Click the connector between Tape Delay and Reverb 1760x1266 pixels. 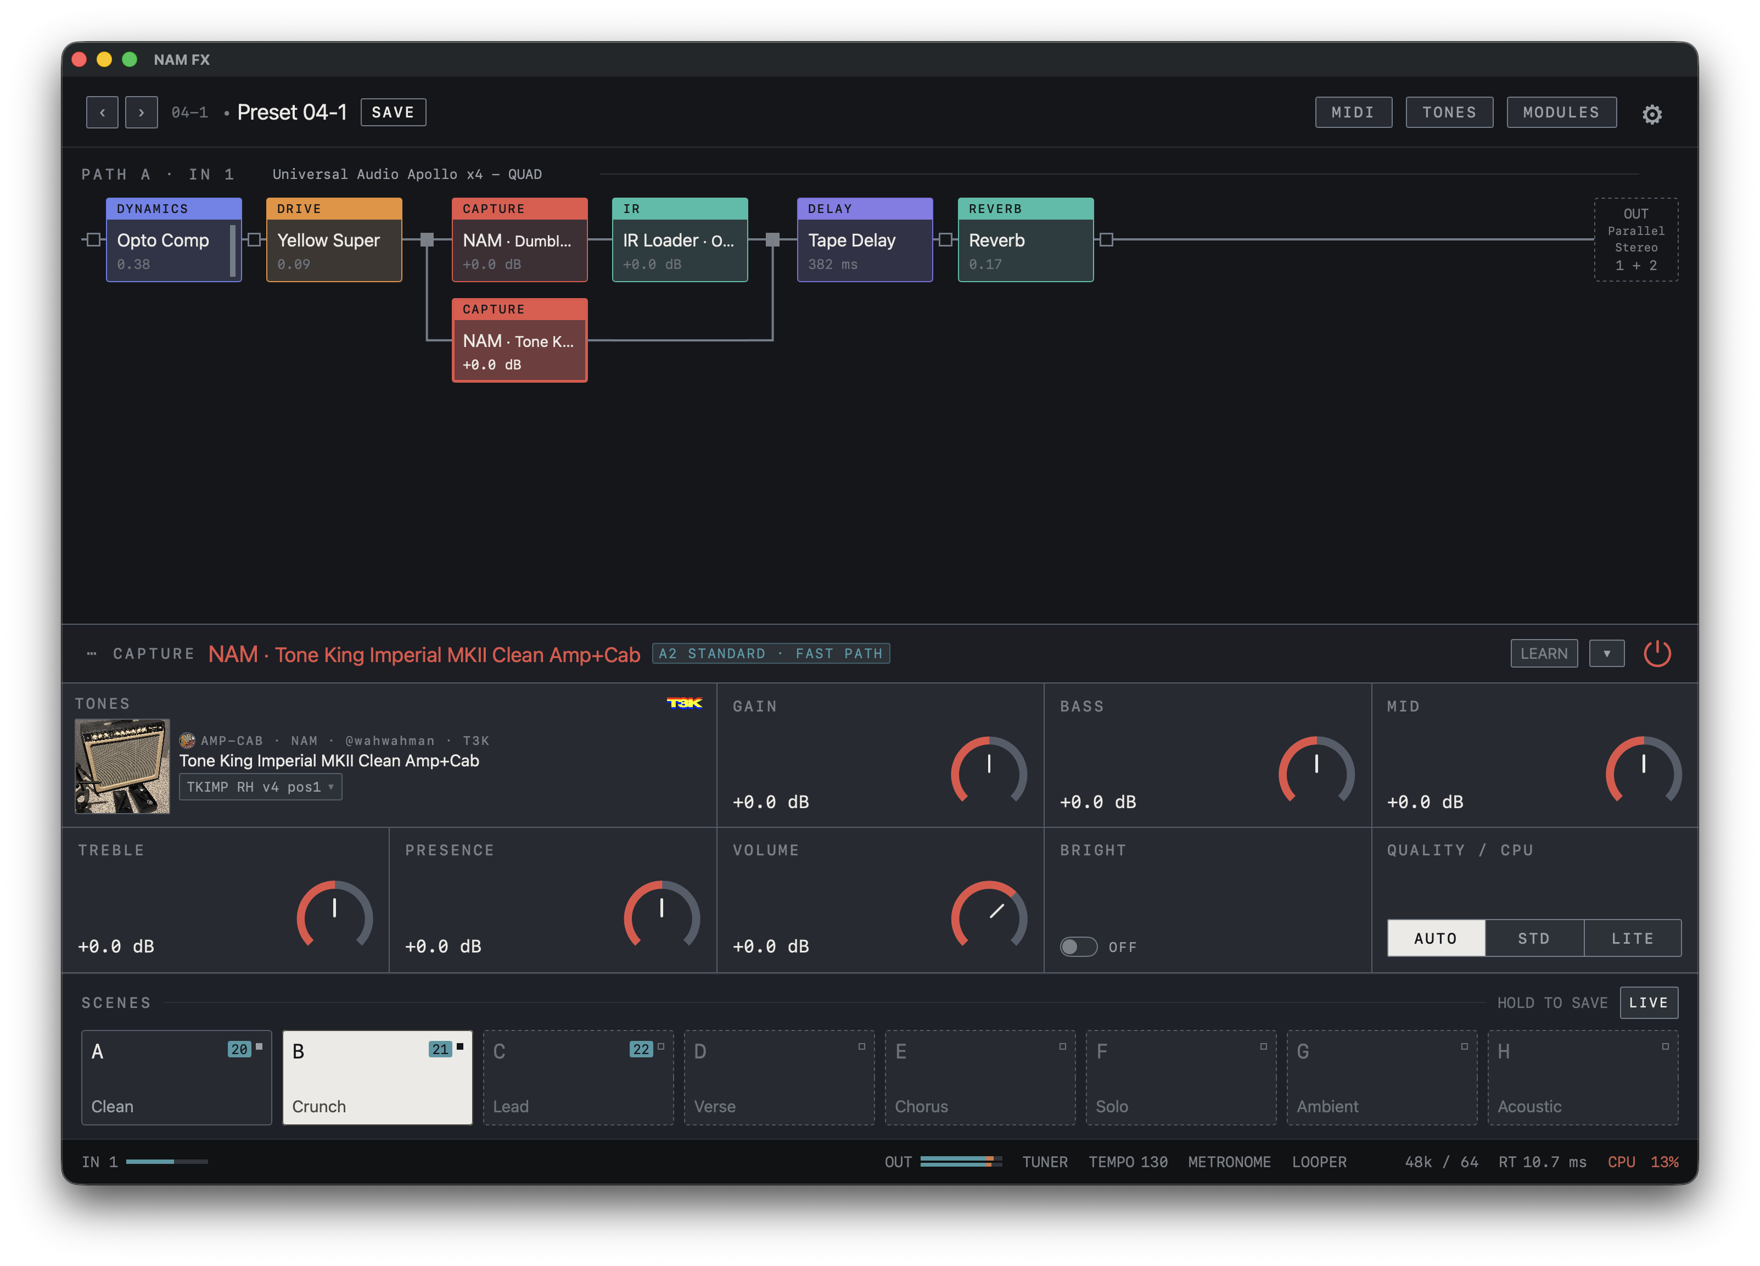[x=945, y=240]
